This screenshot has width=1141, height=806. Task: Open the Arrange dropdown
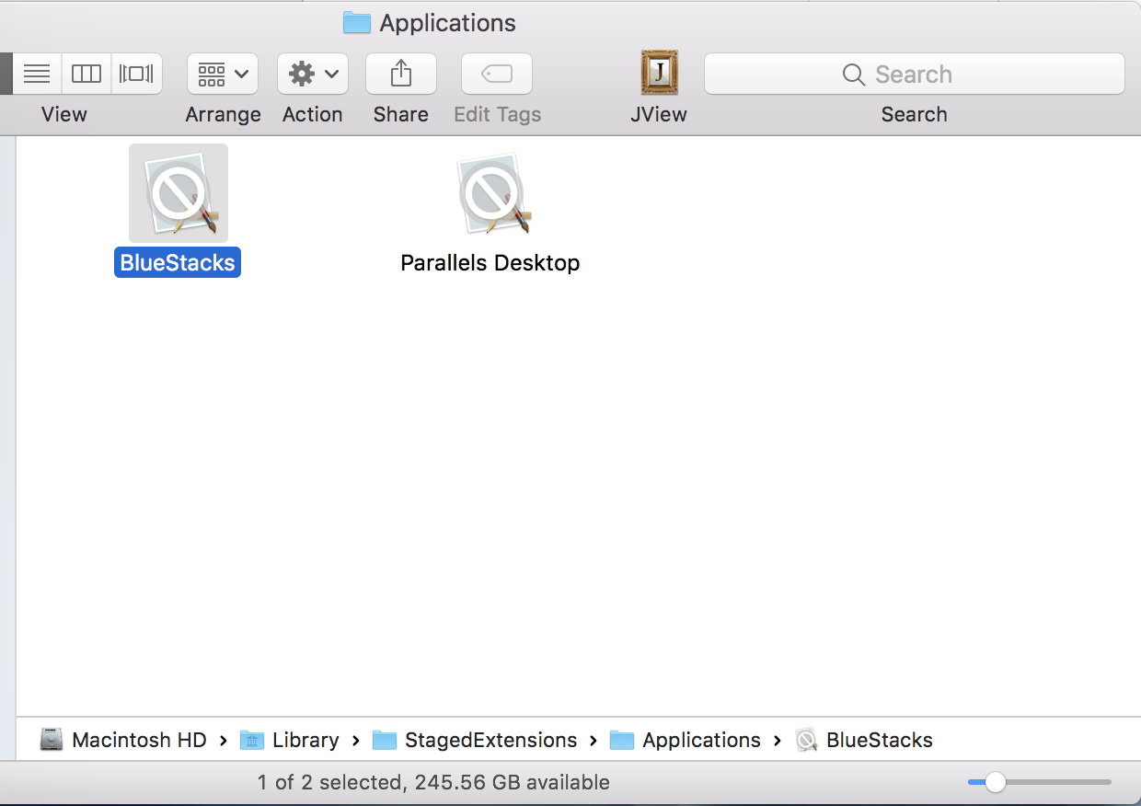(x=223, y=75)
